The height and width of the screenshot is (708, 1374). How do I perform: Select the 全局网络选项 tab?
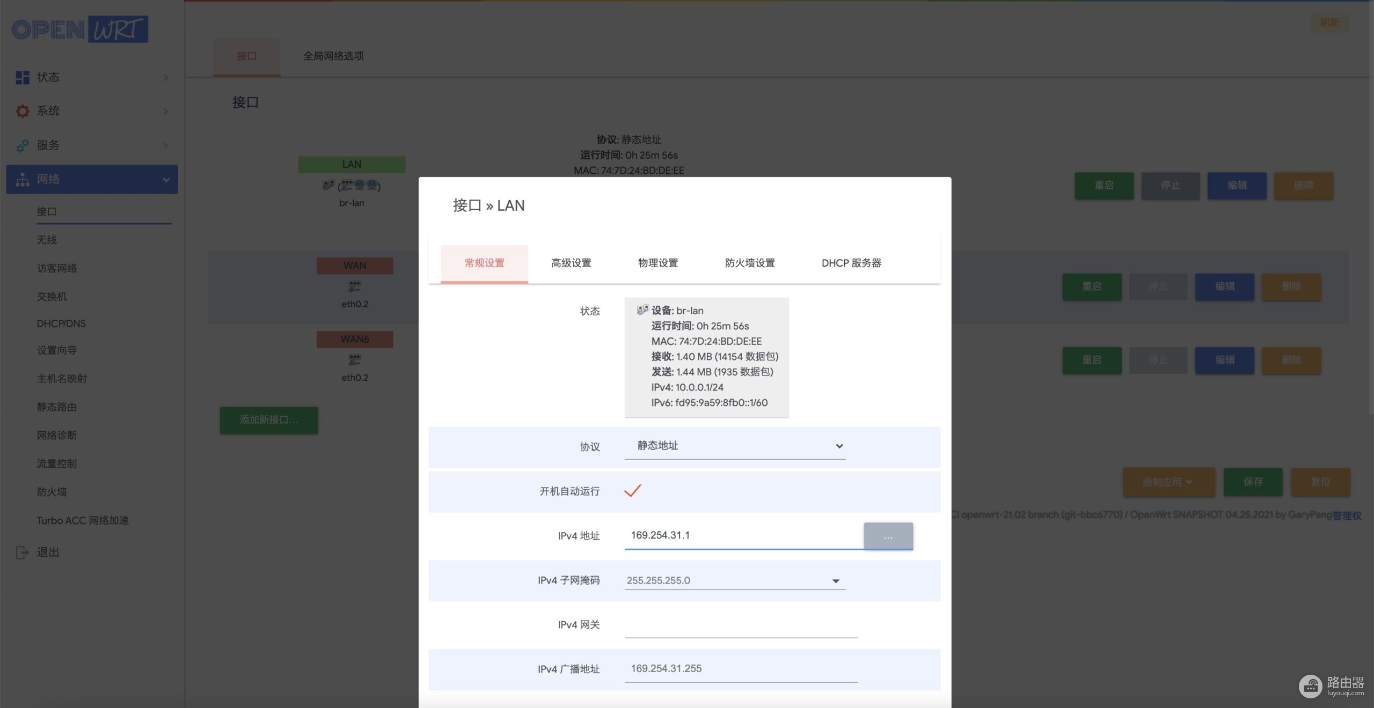[x=333, y=56]
